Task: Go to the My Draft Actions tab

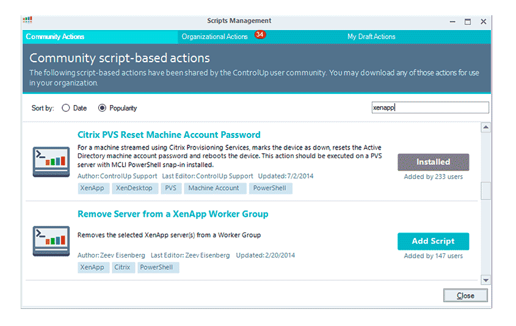Action: pyautogui.click(x=371, y=37)
